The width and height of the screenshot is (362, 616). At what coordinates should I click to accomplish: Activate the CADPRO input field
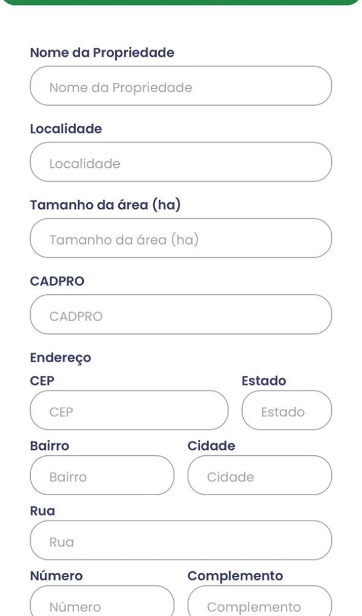180,314
